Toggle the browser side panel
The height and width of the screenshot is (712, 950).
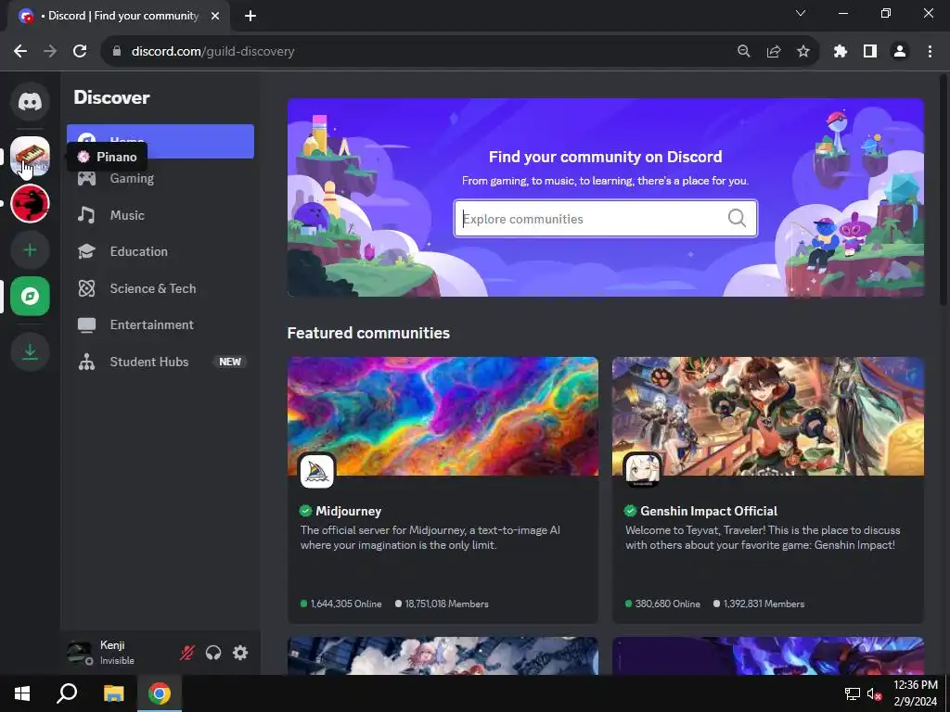click(x=870, y=52)
